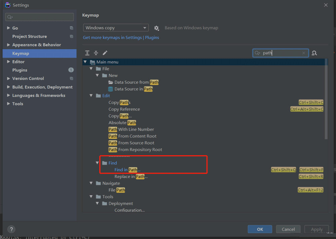The width and height of the screenshot is (336, 239).
Task: Select Plugins in settings sidebar
Action: tap(20, 70)
